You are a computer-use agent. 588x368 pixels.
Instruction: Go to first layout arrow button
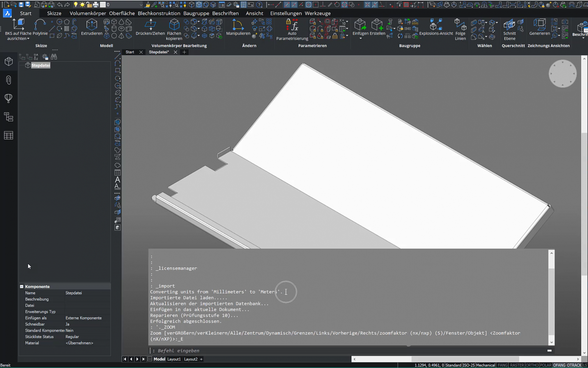(x=125, y=359)
